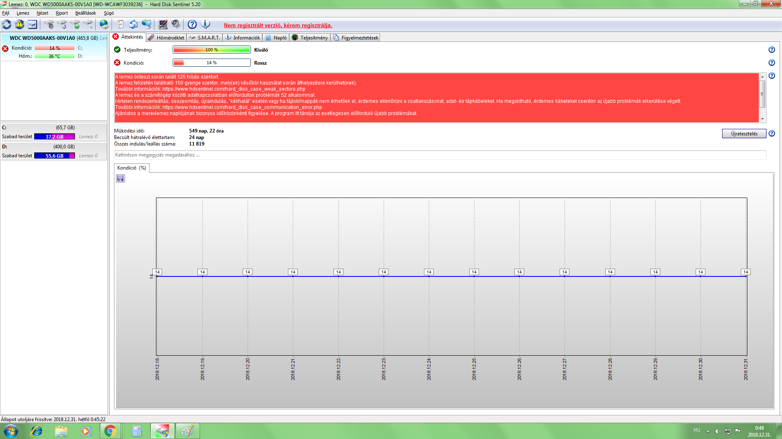The height and width of the screenshot is (439, 782).
Task: Show hidden system tray icons arrow
Action: [x=708, y=431]
